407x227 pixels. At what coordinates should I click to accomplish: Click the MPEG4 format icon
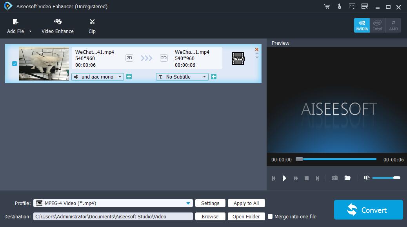(x=238, y=59)
